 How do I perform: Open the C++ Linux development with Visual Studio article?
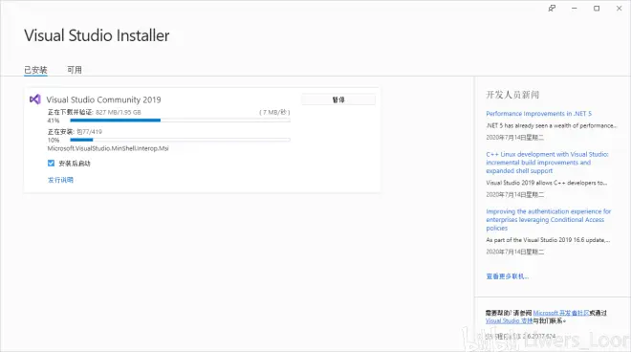coord(547,163)
